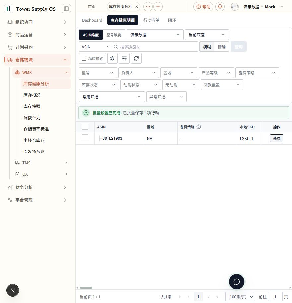Open the 负责人 filter dropdown
Image resolution: width=292 pixels, height=303 pixels.
click(x=139, y=73)
